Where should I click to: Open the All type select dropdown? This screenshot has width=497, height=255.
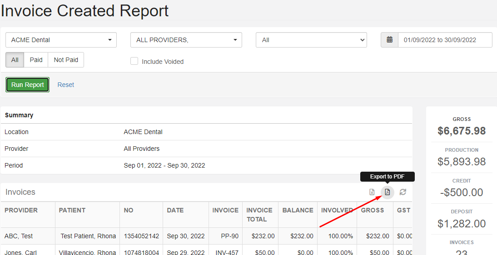(311, 40)
